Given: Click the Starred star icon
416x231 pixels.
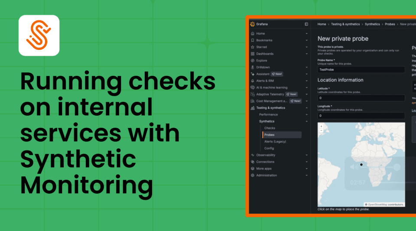Looking at the screenshot, I should (253, 47).
